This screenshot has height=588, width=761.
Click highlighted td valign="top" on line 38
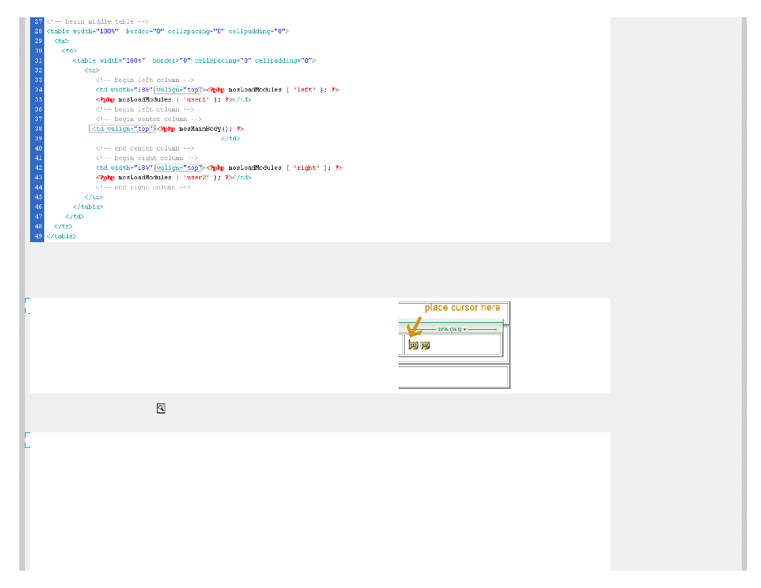pyautogui.click(x=122, y=129)
